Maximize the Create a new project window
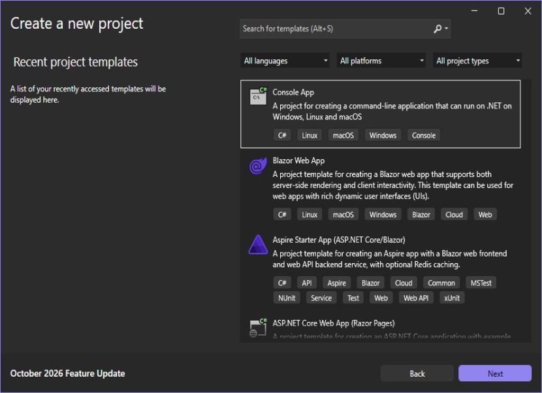Screen dimensions: 542x393 501,11
